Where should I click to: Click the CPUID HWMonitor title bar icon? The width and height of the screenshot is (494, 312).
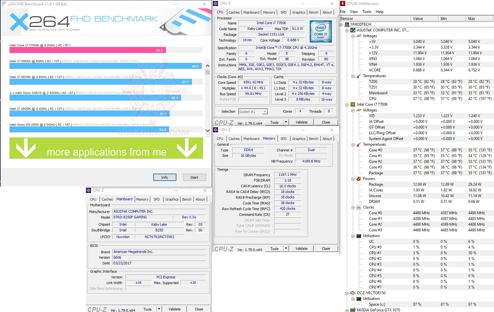coord(343,4)
